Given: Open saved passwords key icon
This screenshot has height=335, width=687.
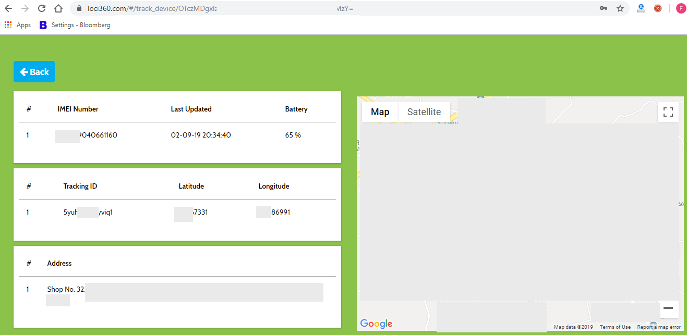Looking at the screenshot, I should point(604,8).
